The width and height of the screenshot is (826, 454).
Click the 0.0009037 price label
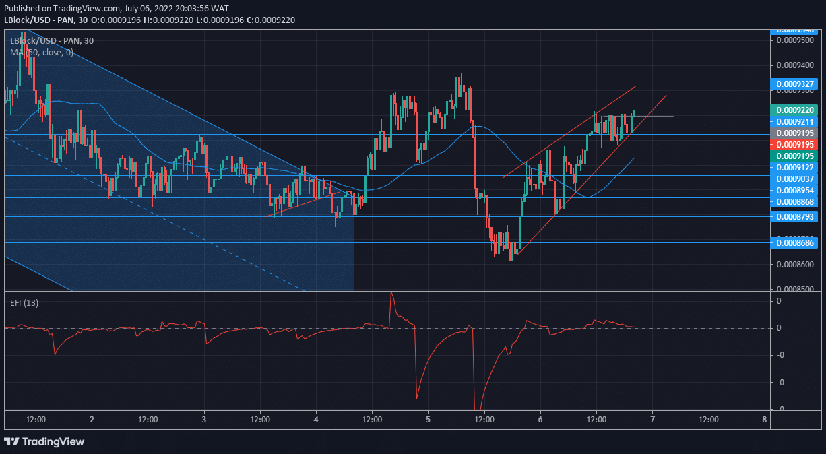(796, 179)
